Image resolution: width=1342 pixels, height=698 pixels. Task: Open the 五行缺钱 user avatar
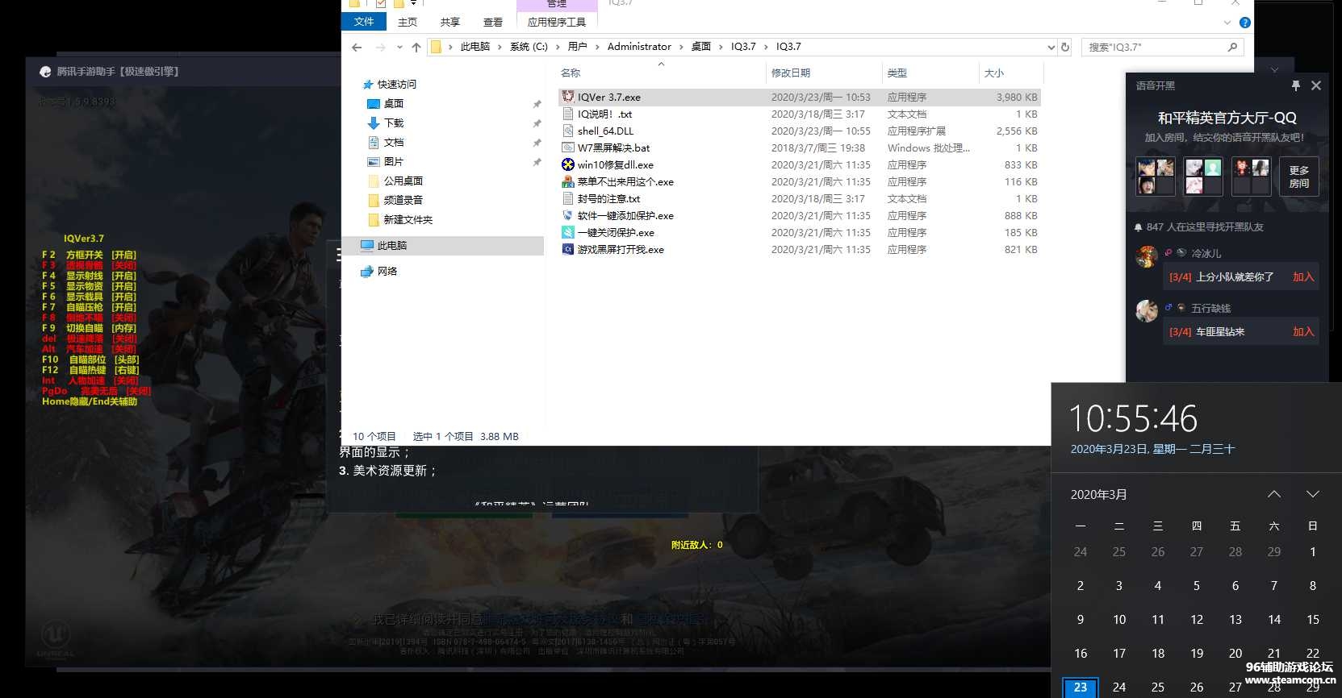(x=1147, y=310)
